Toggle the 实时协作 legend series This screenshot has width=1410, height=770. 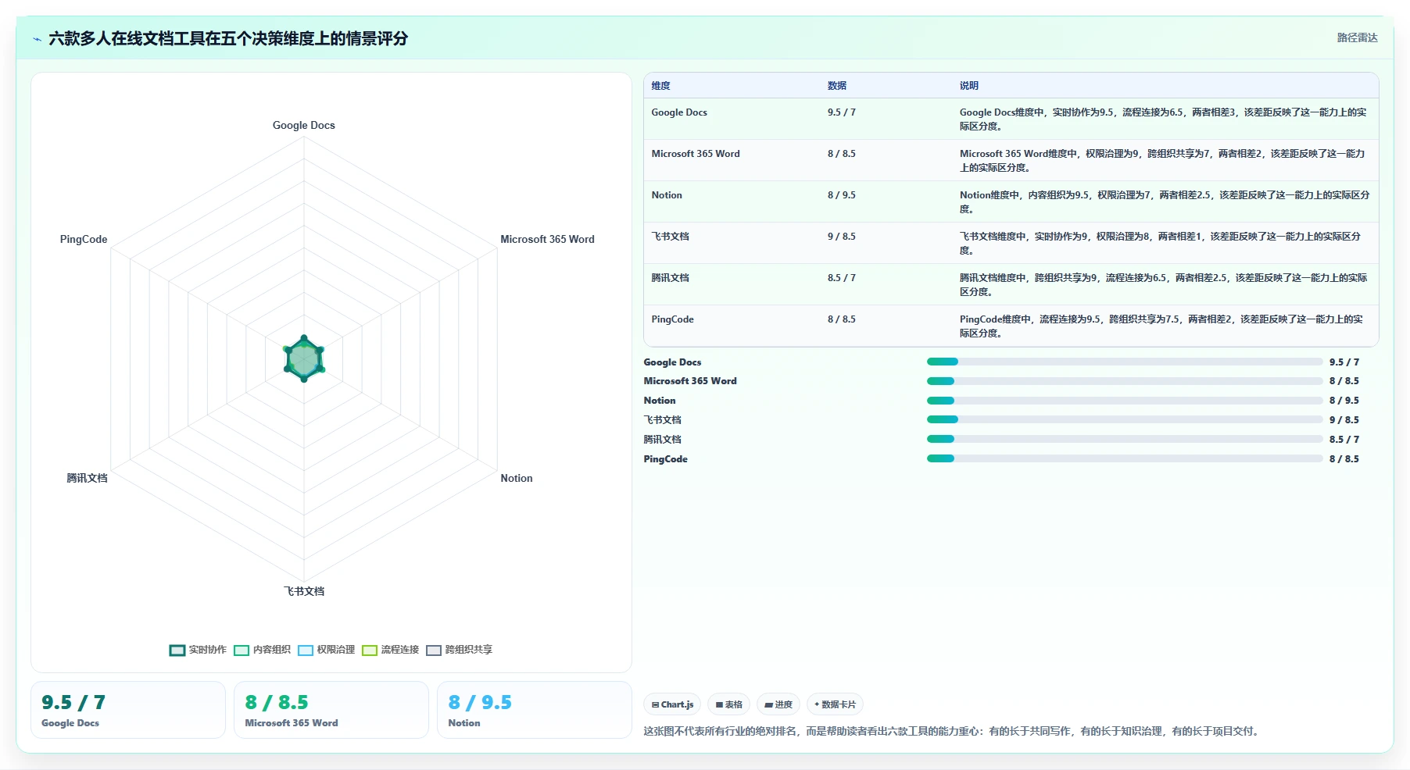pyautogui.click(x=198, y=650)
